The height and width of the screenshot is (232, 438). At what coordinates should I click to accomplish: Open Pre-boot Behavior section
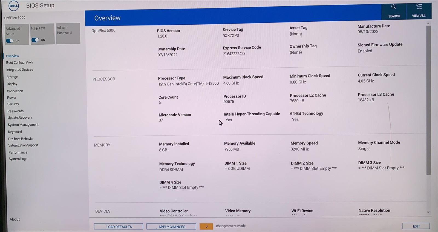click(21, 139)
